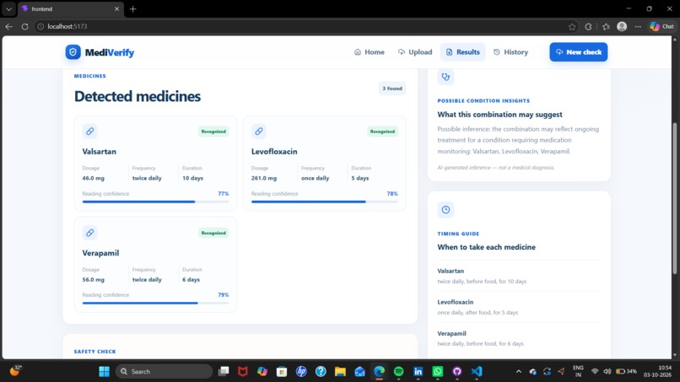Click the 261.0 mg dosage value
This screenshot has height=382, width=680.
[264, 178]
